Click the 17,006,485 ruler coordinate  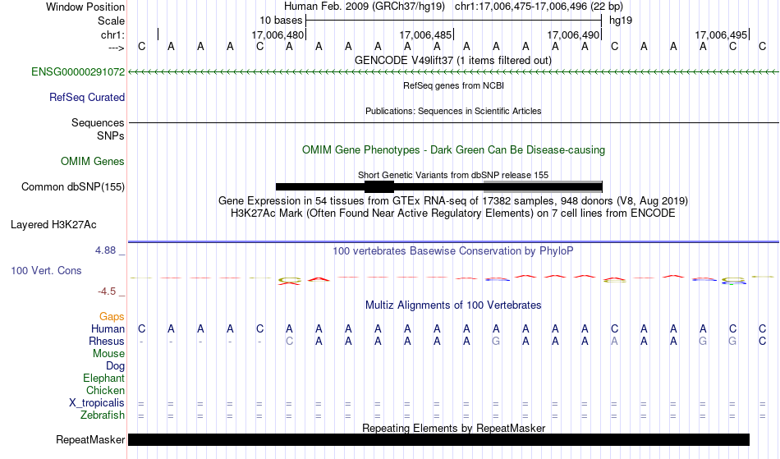tap(425, 34)
